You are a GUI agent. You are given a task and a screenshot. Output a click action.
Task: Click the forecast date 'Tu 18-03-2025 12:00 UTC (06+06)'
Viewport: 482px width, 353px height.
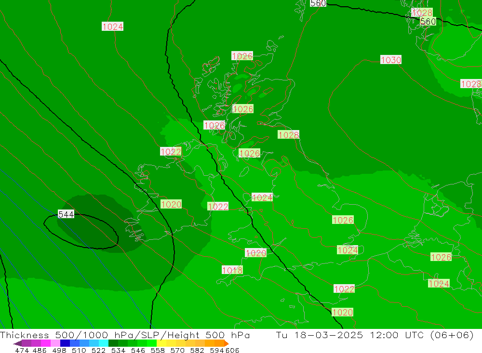coord(375,335)
